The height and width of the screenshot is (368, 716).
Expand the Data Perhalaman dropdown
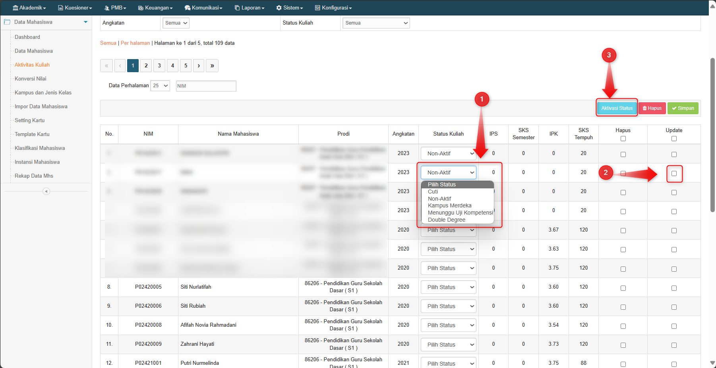pyautogui.click(x=160, y=86)
